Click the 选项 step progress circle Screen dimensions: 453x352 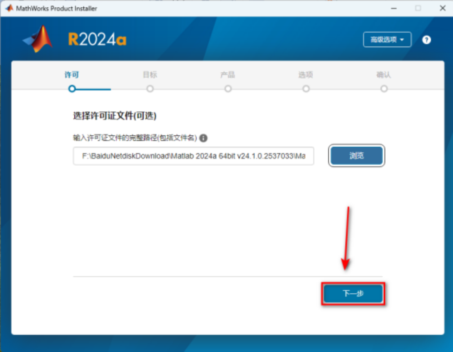(x=306, y=88)
